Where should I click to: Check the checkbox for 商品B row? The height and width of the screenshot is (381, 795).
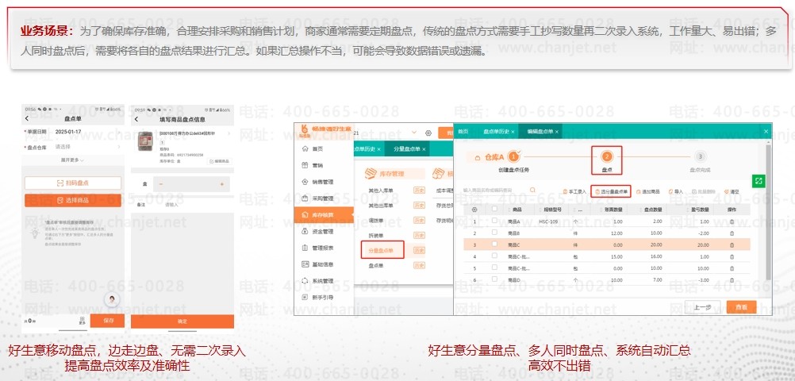click(x=494, y=233)
